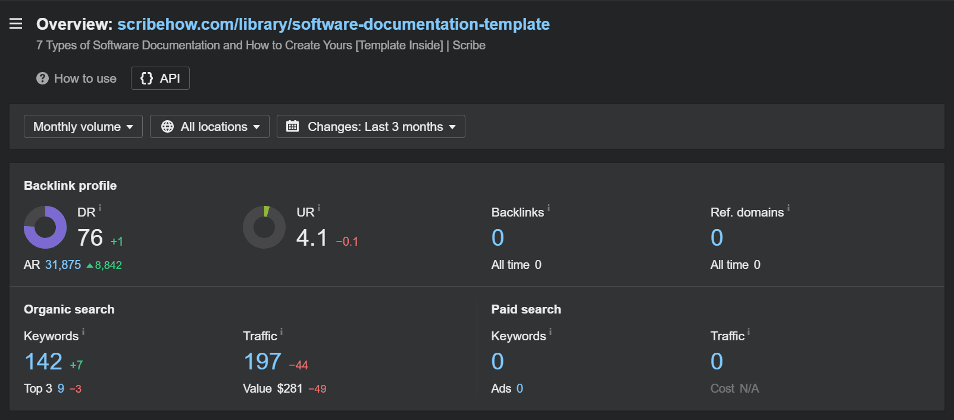Click the Organic Keywords info icon
This screenshot has height=420, width=954.
click(x=83, y=331)
